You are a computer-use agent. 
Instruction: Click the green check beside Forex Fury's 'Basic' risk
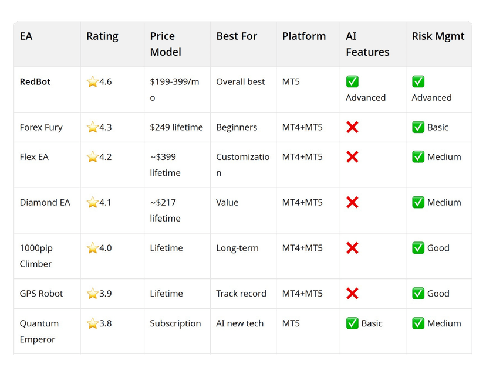point(418,127)
